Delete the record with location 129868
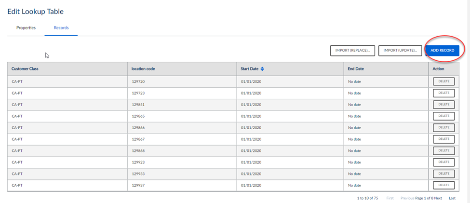The width and height of the screenshot is (470, 203). coord(443,151)
